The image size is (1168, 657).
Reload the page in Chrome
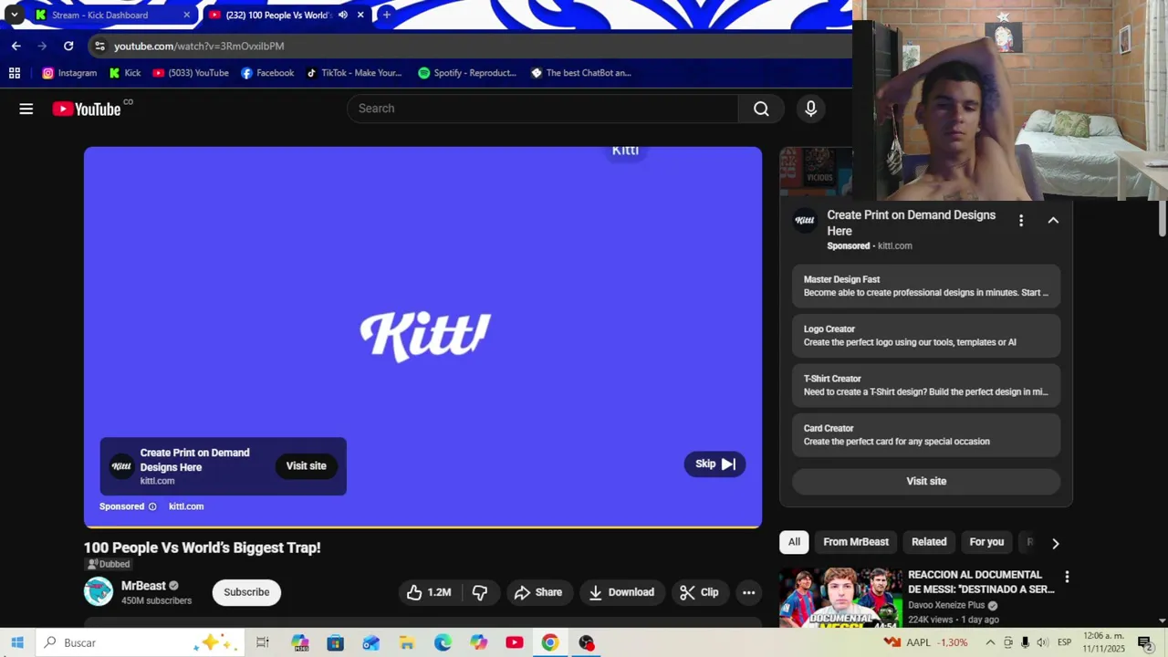point(68,46)
